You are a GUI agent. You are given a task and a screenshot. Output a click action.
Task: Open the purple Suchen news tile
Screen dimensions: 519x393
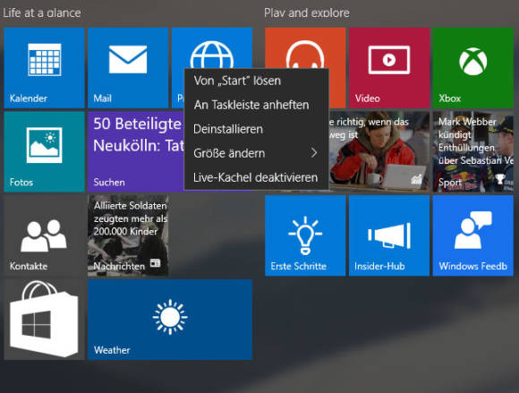coord(136,151)
